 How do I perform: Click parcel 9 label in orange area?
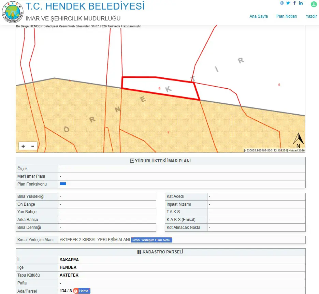point(169,132)
